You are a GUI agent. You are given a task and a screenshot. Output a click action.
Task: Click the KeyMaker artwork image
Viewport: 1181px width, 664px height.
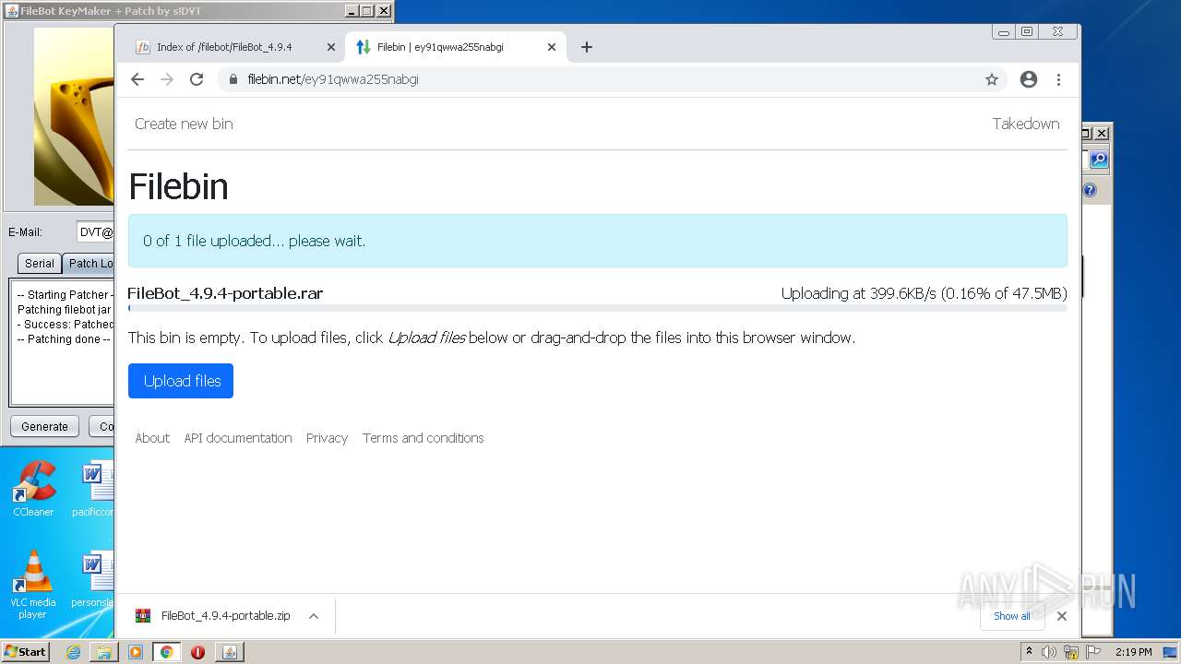(x=74, y=116)
